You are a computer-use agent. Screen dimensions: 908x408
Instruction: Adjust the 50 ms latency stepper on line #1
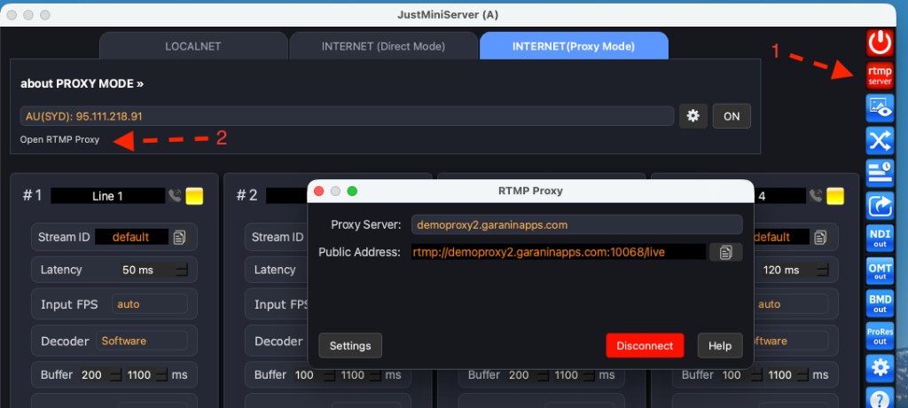pos(182,270)
